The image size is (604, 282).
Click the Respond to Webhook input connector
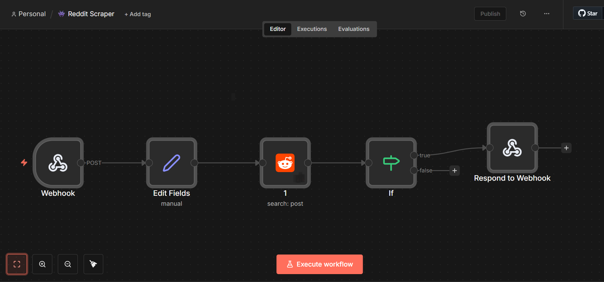click(x=490, y=148)
